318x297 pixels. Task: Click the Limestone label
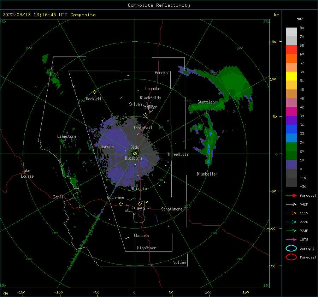pyautogui.click(x=67, y=136)
